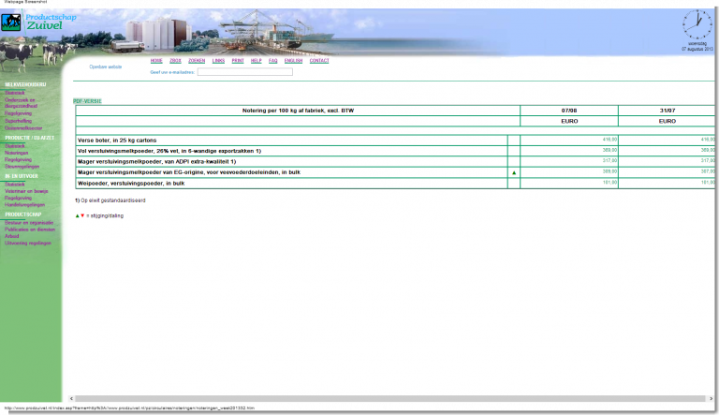Open the CONTACT page
Image resolution: width=719 pixels, height=415 pixels.
(x=319, y=60)
